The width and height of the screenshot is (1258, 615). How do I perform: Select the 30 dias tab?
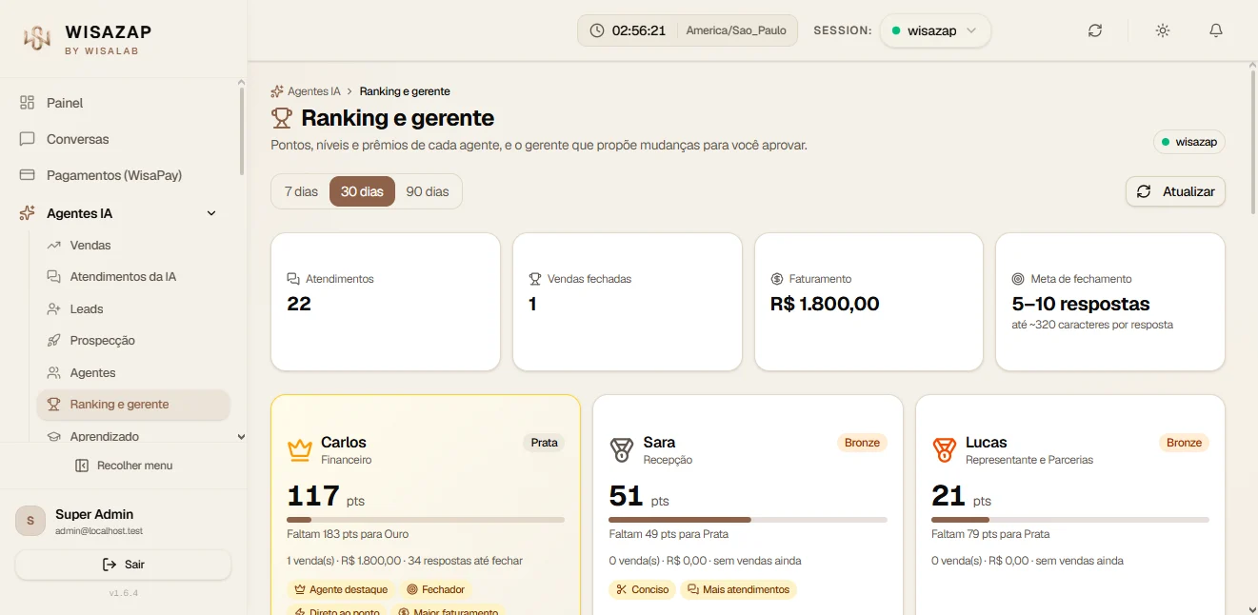coord(362,191)
